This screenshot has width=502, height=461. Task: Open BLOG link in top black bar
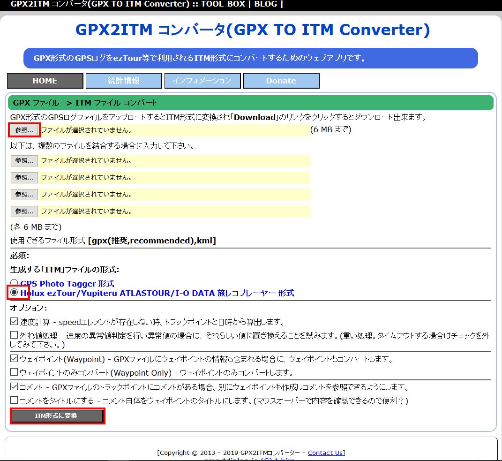pos(266,4)
